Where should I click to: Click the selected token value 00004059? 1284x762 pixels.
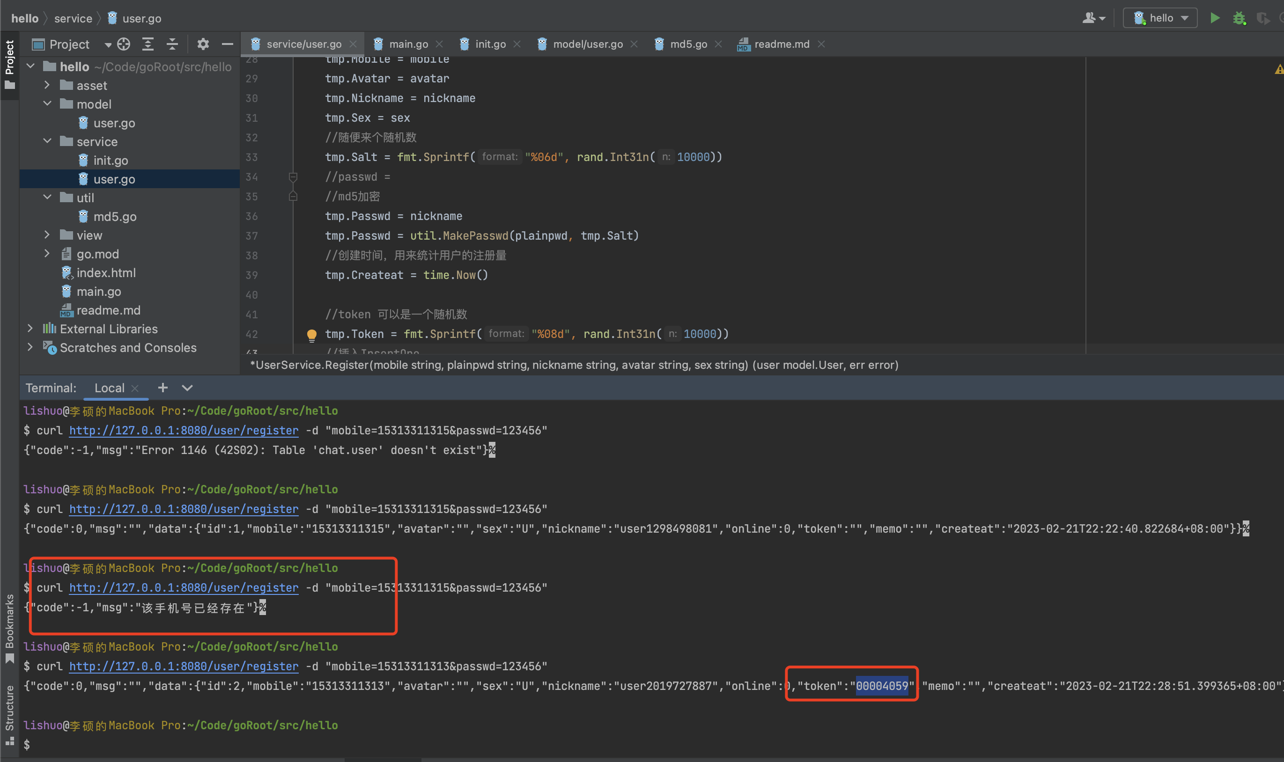[882, 686]
